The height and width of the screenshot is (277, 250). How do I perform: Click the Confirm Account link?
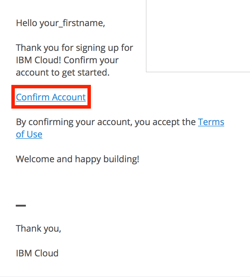[51, 97]
